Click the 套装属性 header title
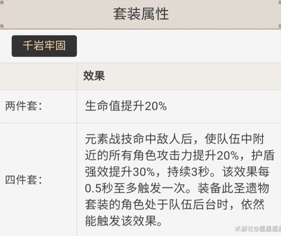The width and height of the screenshot is (281, 236). tap(140, 14)
